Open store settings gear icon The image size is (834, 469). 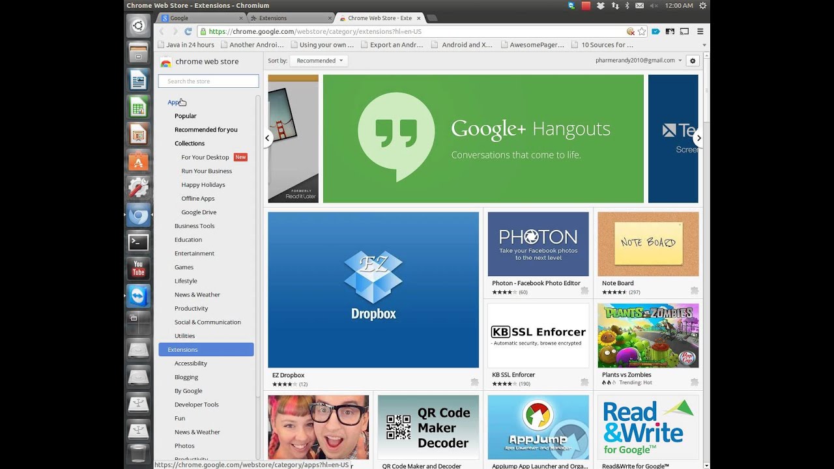tap(693, 61)
